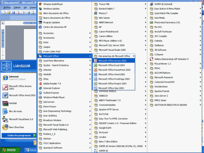The height and width of the screenshot is (153, 204).
Task: Open Acer Empowering Technology folder
Action: tap(64, 111)
